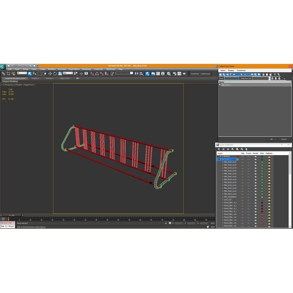Click Delete layer X icon in Layer dialog
The height and width of the screenshot is (293, 293).
[x=223, y=149]
